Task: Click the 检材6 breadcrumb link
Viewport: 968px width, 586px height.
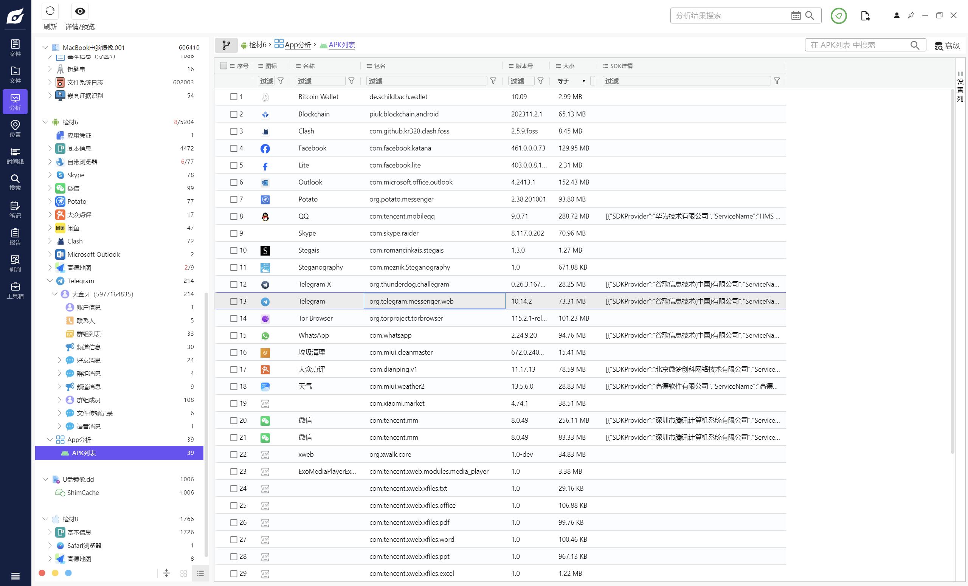Action: (258, 45)
